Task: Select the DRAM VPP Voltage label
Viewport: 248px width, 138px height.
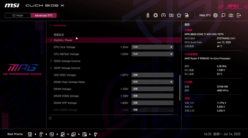Action: pos(65,103)
